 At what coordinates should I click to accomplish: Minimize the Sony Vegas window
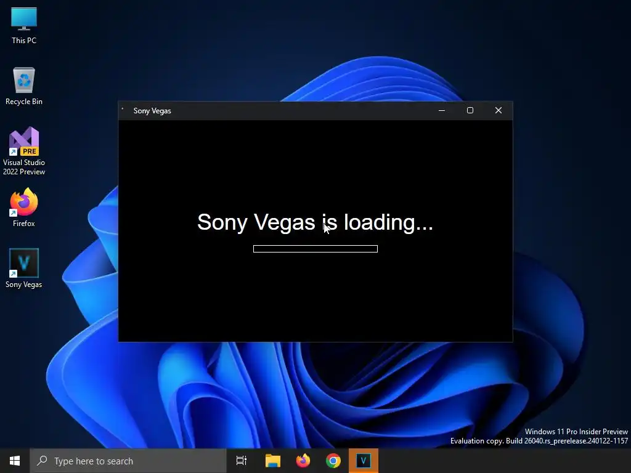point(442,111)
